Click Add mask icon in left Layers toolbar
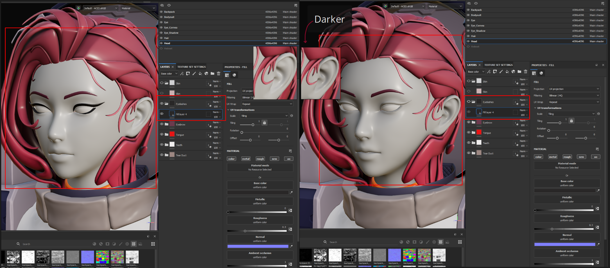Image resolution: width=610 pixels, height=268 pixels. click(188, 73)
